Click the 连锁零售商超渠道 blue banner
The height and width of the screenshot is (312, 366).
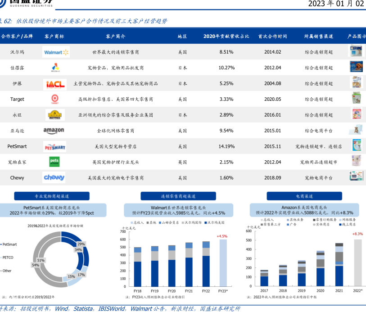pos(178,196)
